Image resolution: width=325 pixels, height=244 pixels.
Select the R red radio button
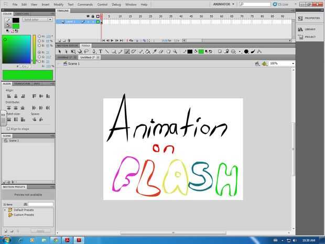(x=39, y=52)
